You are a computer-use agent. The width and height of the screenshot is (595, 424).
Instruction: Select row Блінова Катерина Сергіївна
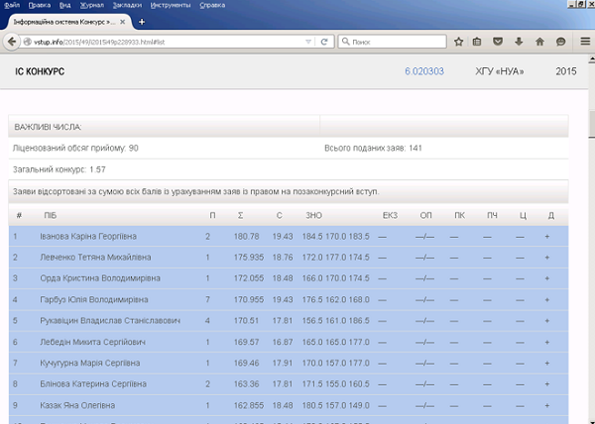pos(289,383)
